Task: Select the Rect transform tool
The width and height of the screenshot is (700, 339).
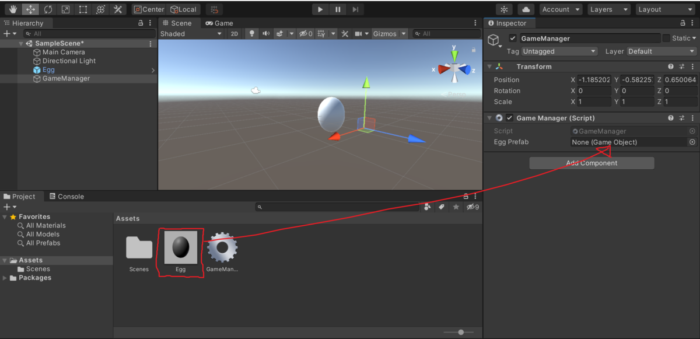Action: (x=83, y=9)
